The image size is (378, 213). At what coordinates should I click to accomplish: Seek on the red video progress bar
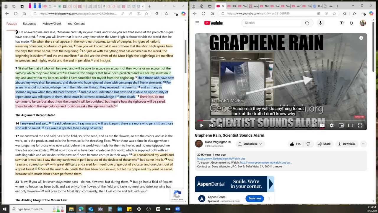pos(281,120)
